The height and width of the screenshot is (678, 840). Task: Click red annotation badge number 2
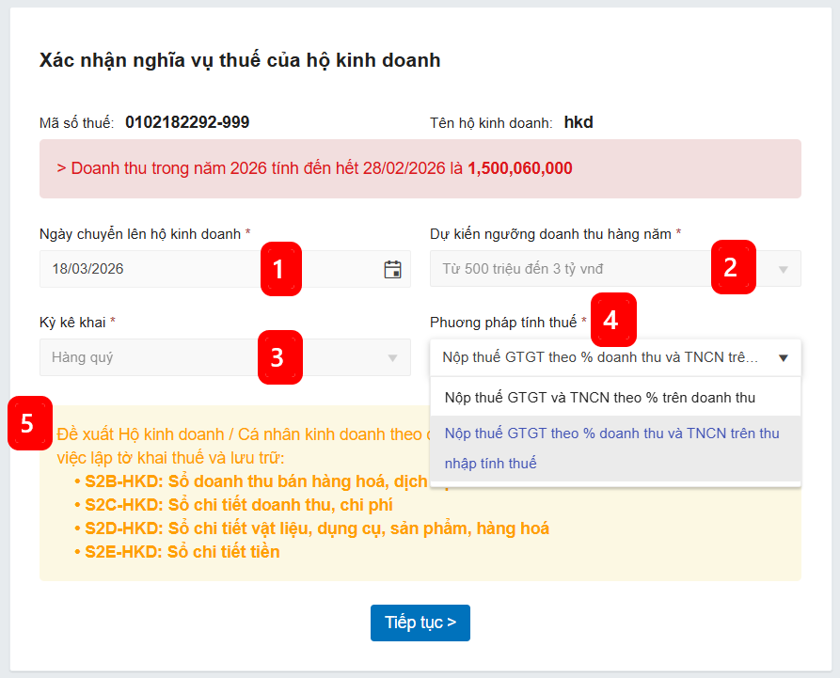pyautogui.click(x=731, y=267)
